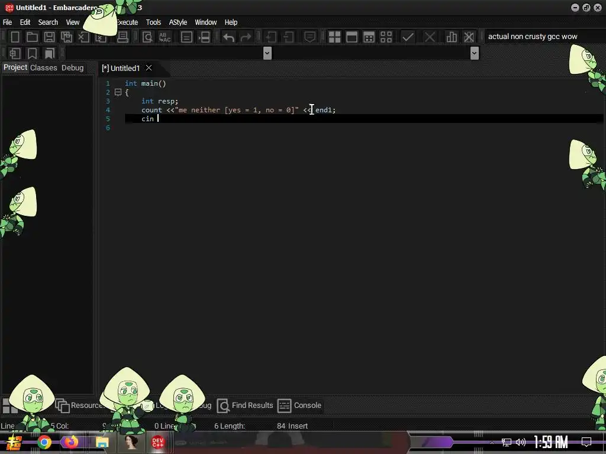Save the current file

49,37
